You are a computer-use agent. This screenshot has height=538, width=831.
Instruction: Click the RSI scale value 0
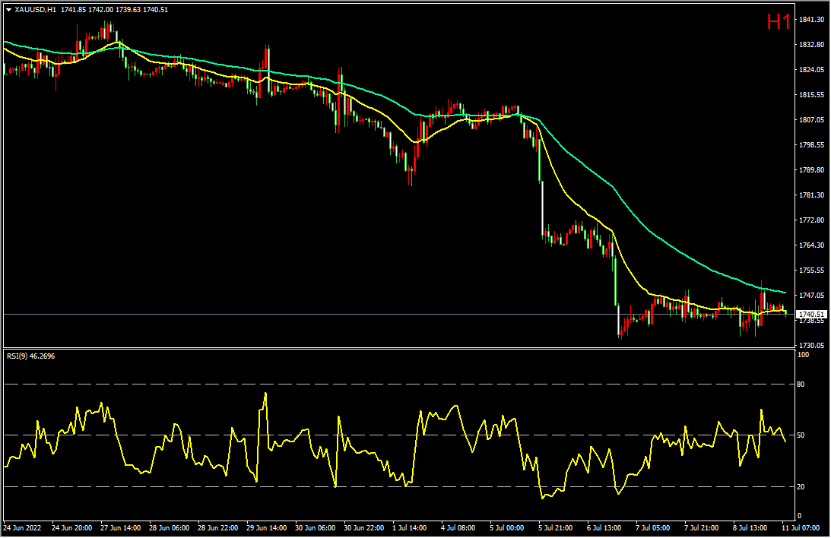[800, 516]
